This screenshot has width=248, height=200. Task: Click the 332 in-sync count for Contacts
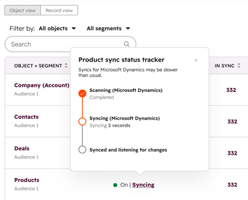pos(233,122)
